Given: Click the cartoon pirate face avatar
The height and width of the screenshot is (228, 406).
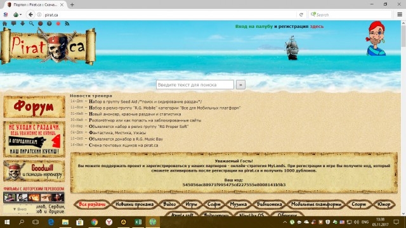Looking at the screenshot, I should (376, 38).
